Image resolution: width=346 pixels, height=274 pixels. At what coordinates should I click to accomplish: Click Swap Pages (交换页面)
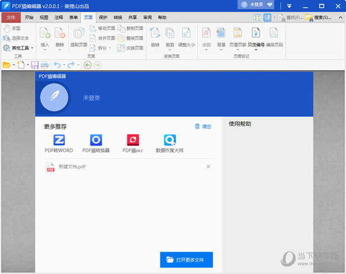pyautogui.click(x=130, y=48)
